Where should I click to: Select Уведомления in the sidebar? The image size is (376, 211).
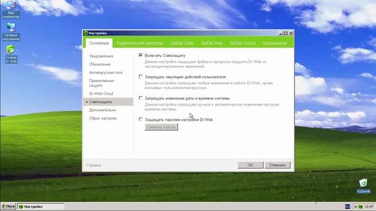click(101, 56)
